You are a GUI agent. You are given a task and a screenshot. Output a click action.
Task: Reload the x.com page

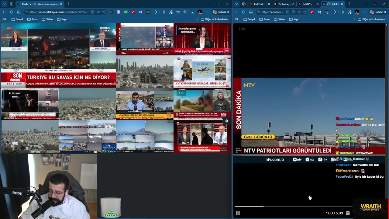pos(243,12)
